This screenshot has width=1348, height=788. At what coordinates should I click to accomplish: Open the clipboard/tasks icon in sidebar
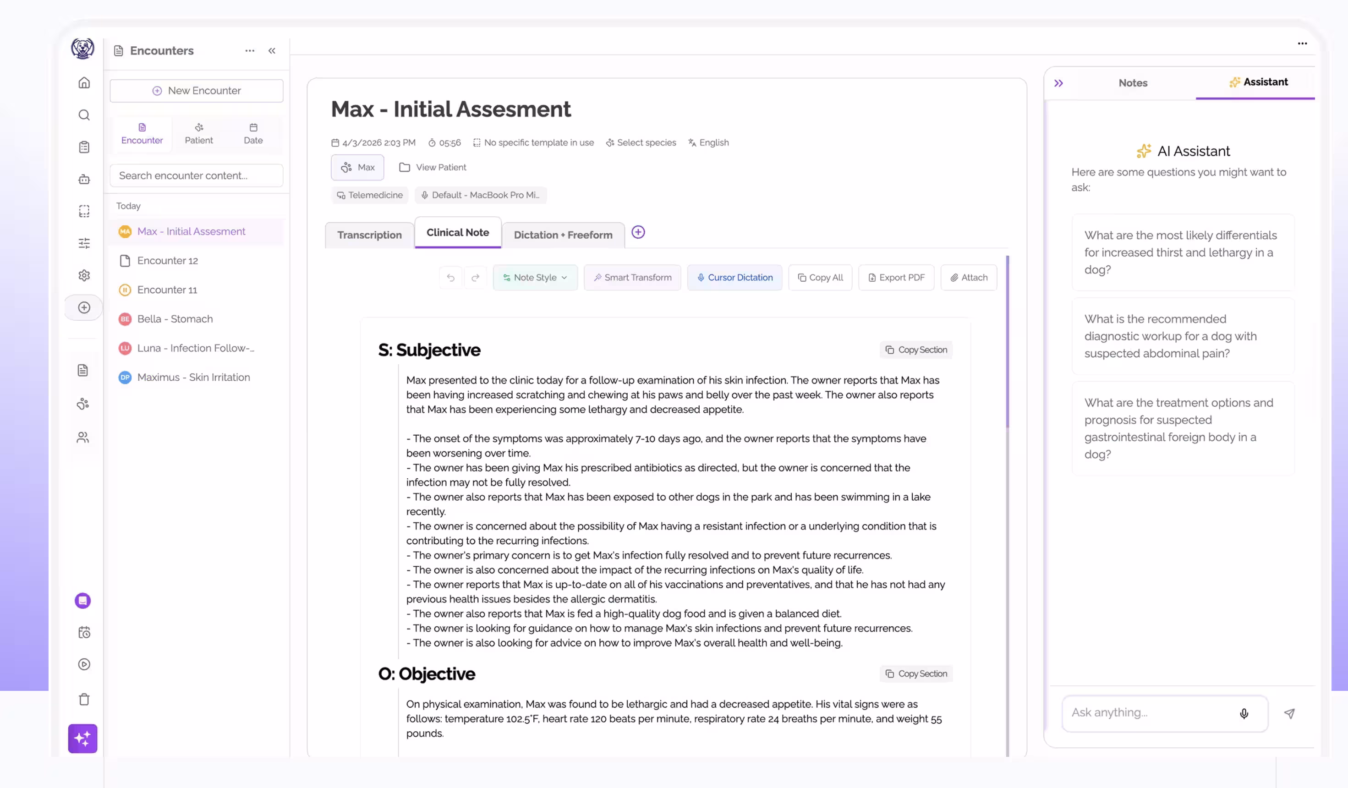tap(84, 147)
